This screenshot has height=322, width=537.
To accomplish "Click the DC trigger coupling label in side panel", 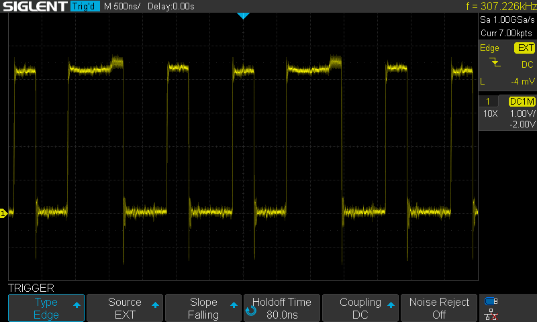I will (x=528, y=64).
